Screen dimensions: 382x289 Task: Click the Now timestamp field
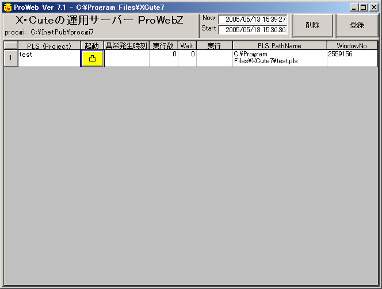253,19
